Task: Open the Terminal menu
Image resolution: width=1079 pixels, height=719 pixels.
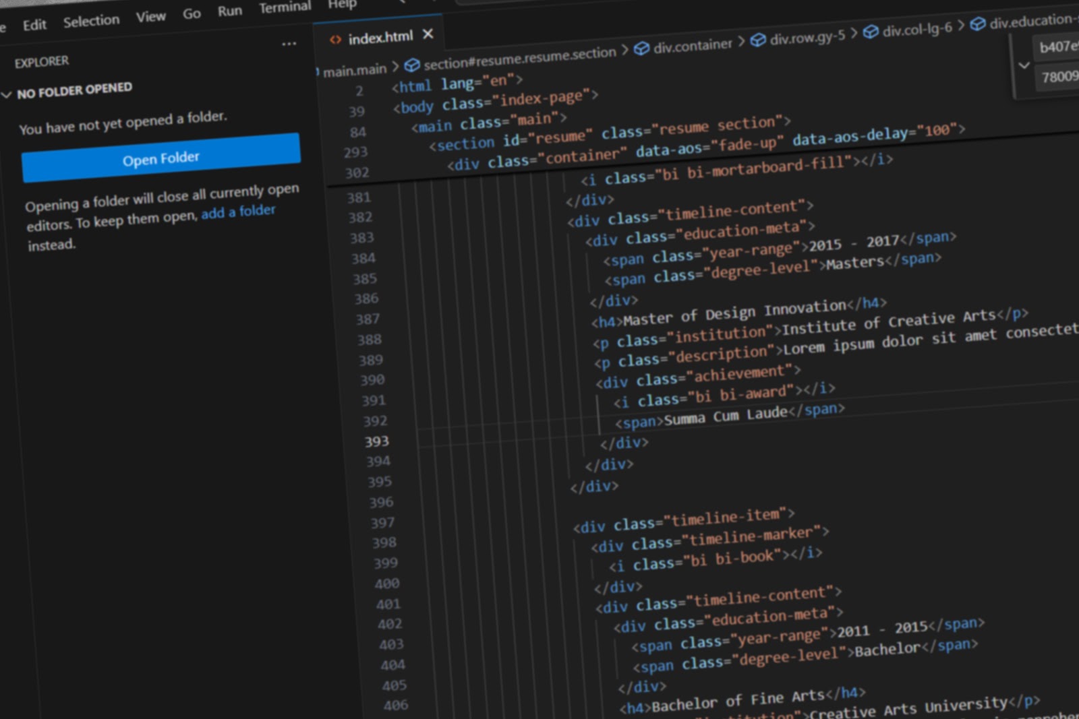Action: pyautogui.click(x=285, y=7)
